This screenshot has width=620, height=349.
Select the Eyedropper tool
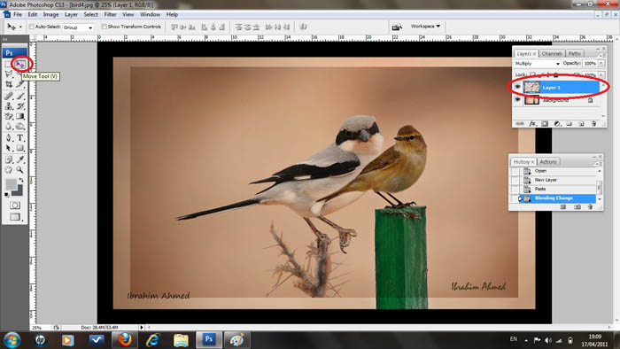coord(20,159)
